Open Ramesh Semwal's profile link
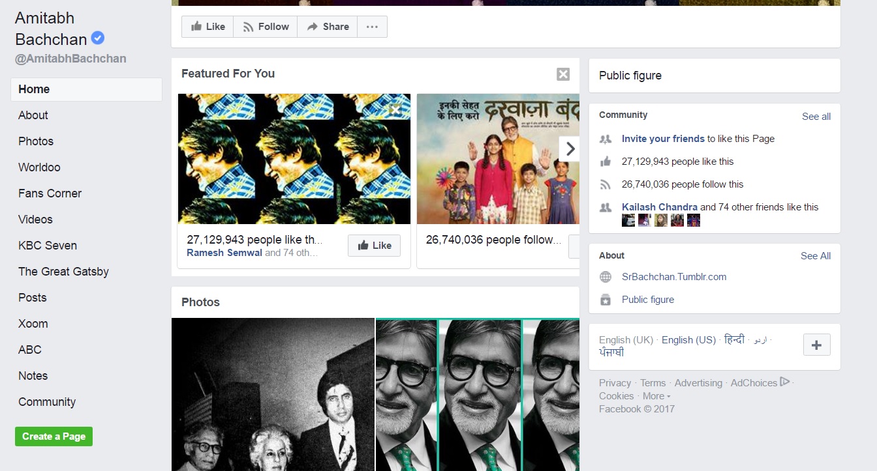Image resolution: width=877 pixels, height=471 pixels. (x=224, y=253)
